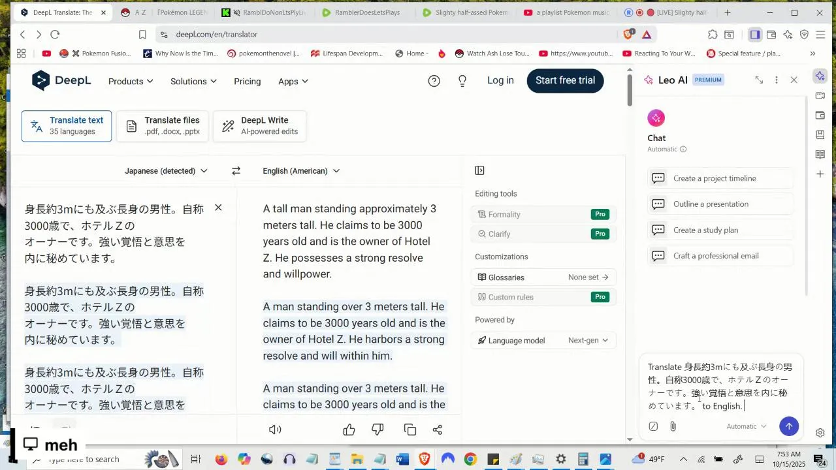The width and height of the screenshot is (836, 470).
Task: Open bookmarks apps grid icon
Action: click(x=21, y=54)
